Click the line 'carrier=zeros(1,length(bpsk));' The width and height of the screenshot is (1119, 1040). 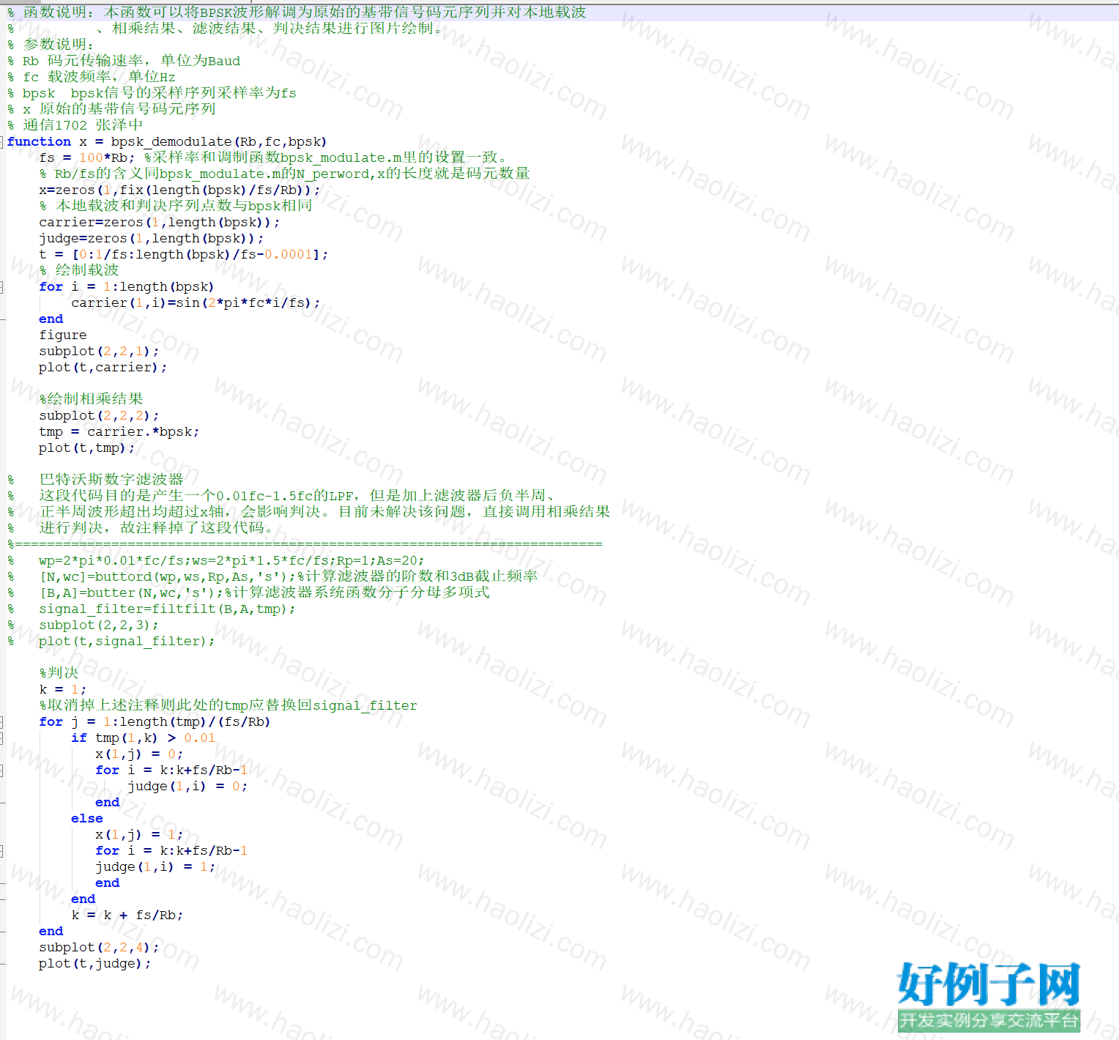[x=159, y=222]
